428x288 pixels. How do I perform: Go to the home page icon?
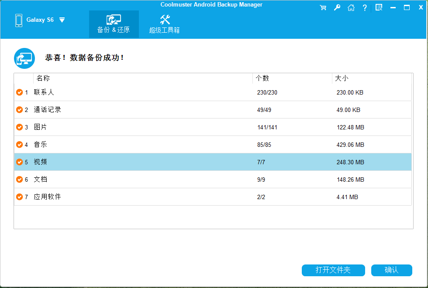(x=351, y=7)
